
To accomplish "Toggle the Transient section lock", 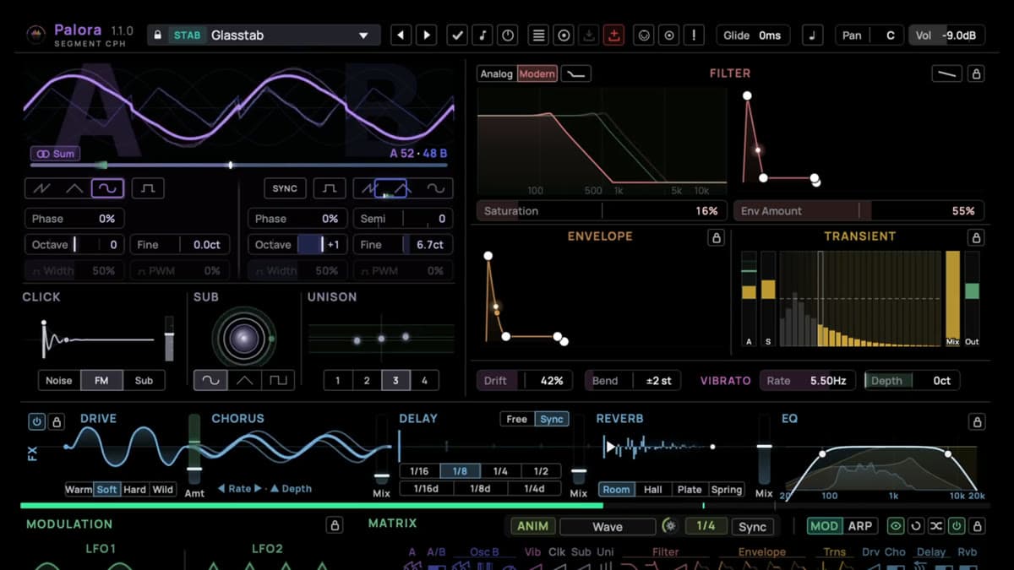I will [x=976, y=238].
